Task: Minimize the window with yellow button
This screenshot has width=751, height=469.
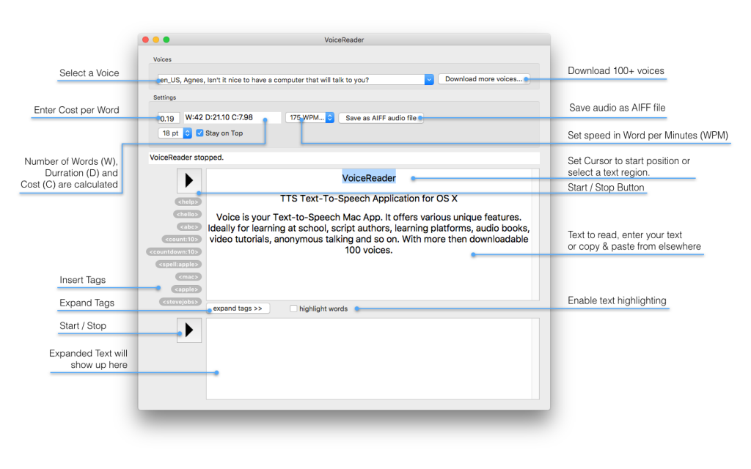Action: (x=156, y=40)
